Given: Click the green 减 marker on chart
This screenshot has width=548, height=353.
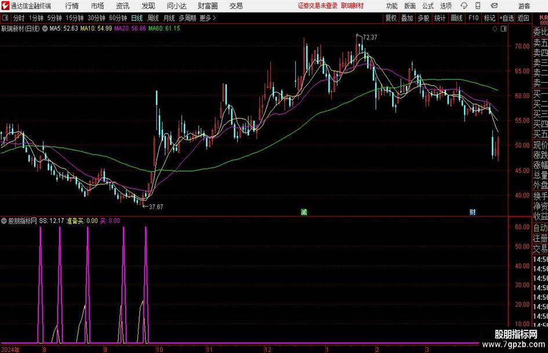Looking at the screenshot, I should pos(304,212).
